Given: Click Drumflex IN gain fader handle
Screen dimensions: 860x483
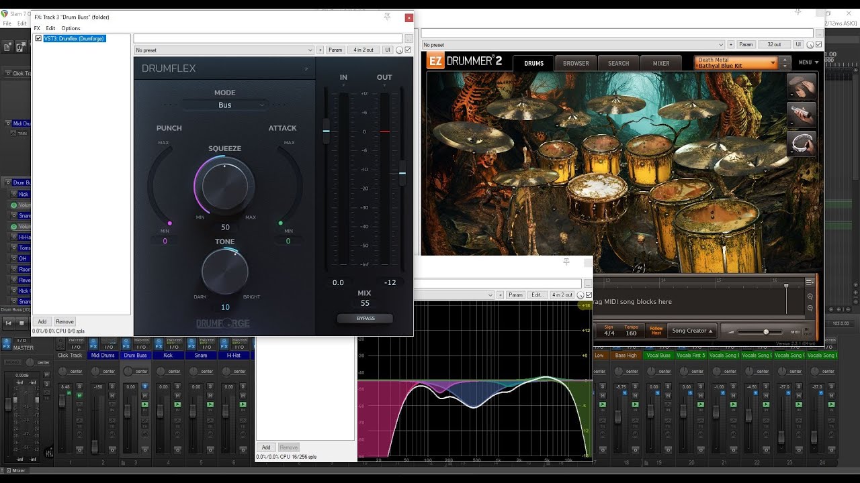Looking at the screenshot, I should coord(327,131).
